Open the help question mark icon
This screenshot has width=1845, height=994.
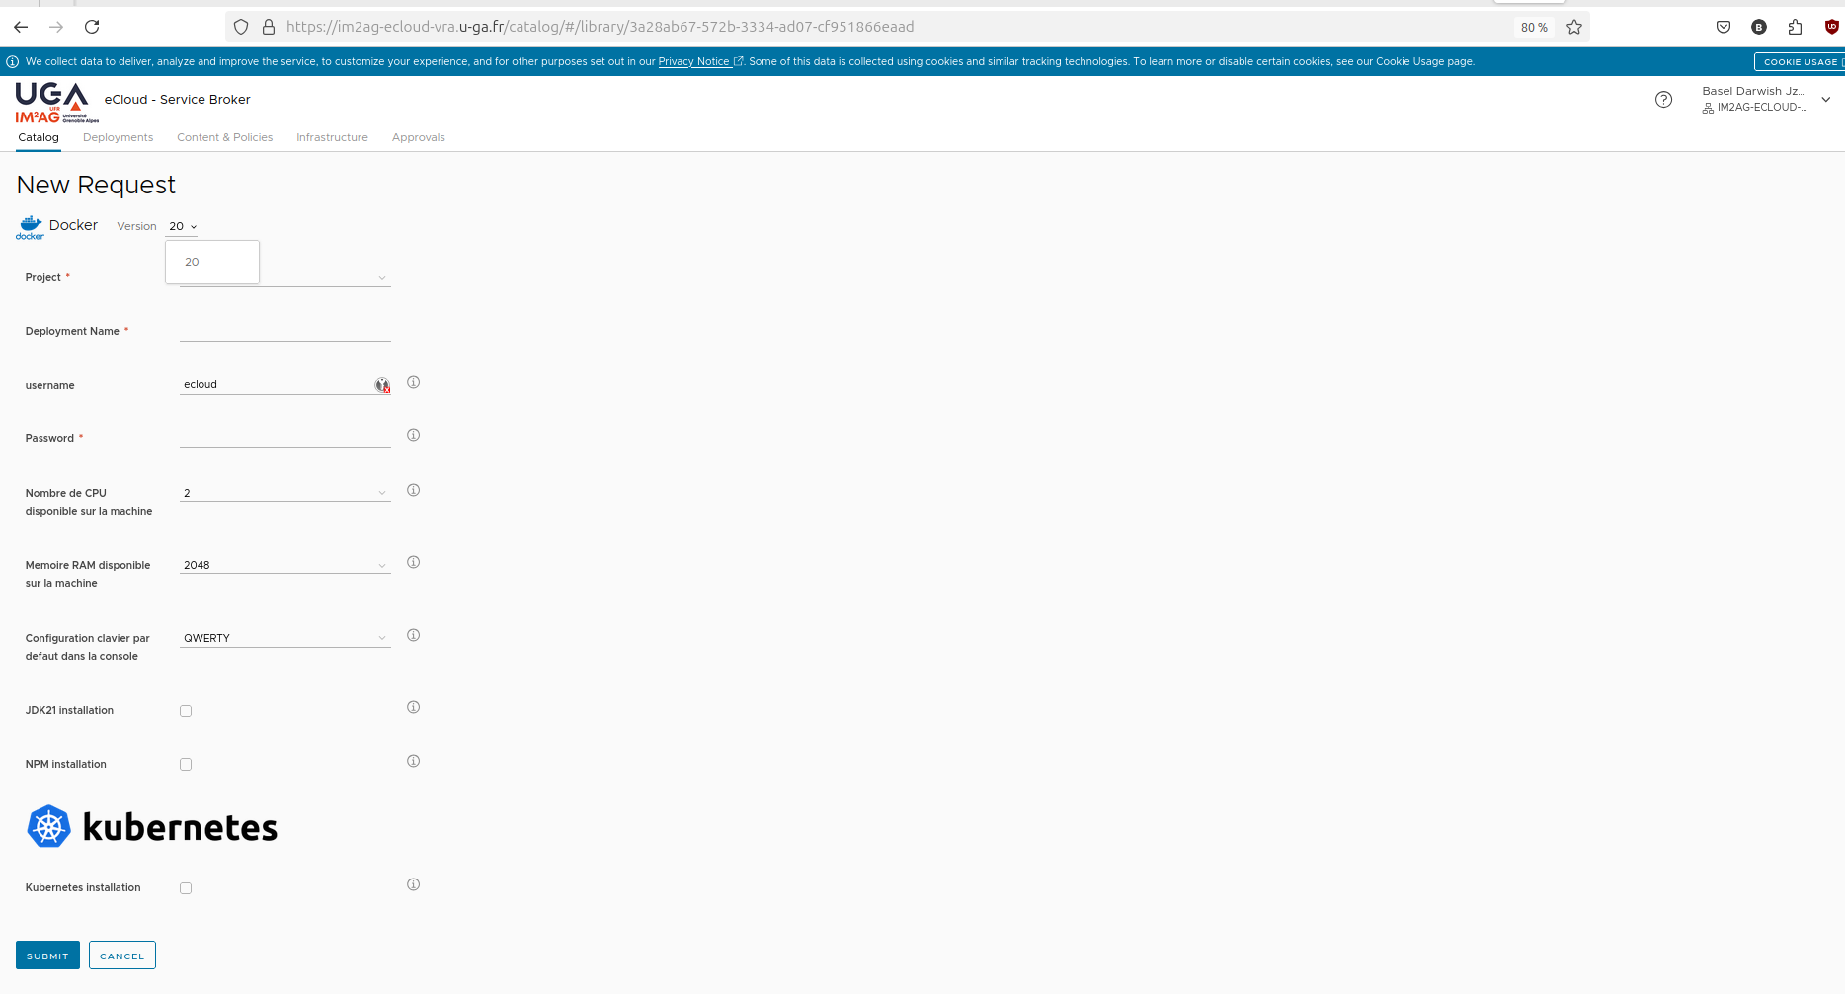[x=1663, y=99]
